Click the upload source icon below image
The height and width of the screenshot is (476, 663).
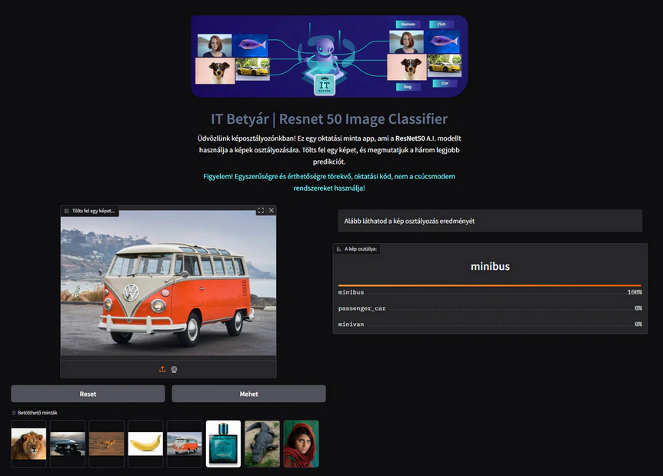[x=162, y=369]
